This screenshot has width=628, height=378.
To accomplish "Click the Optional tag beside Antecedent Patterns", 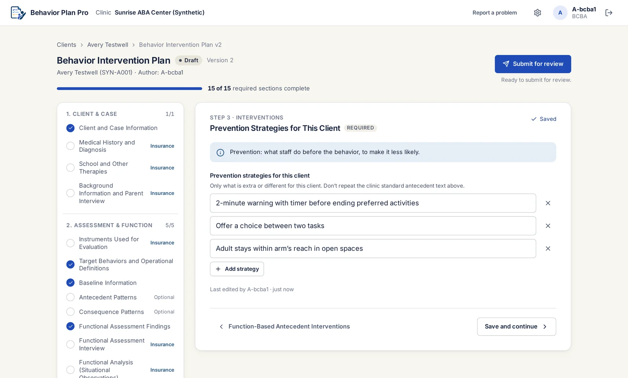I will 164,297.
